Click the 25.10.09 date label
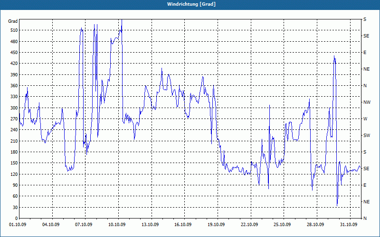Image resolution: width=380 pixels, height=237 pixels. pos(282,225)
